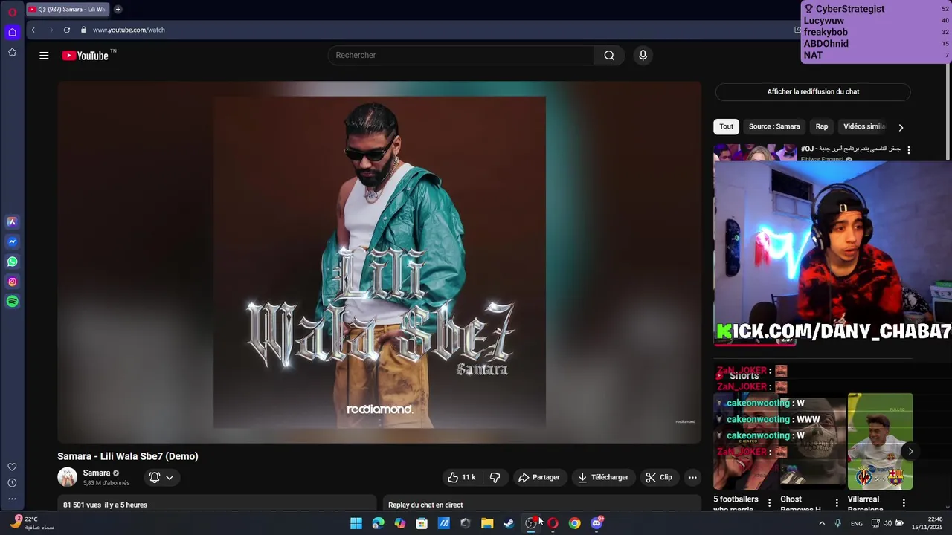
Task: Open the Samara channel name link
Action: tap(97, 473)
